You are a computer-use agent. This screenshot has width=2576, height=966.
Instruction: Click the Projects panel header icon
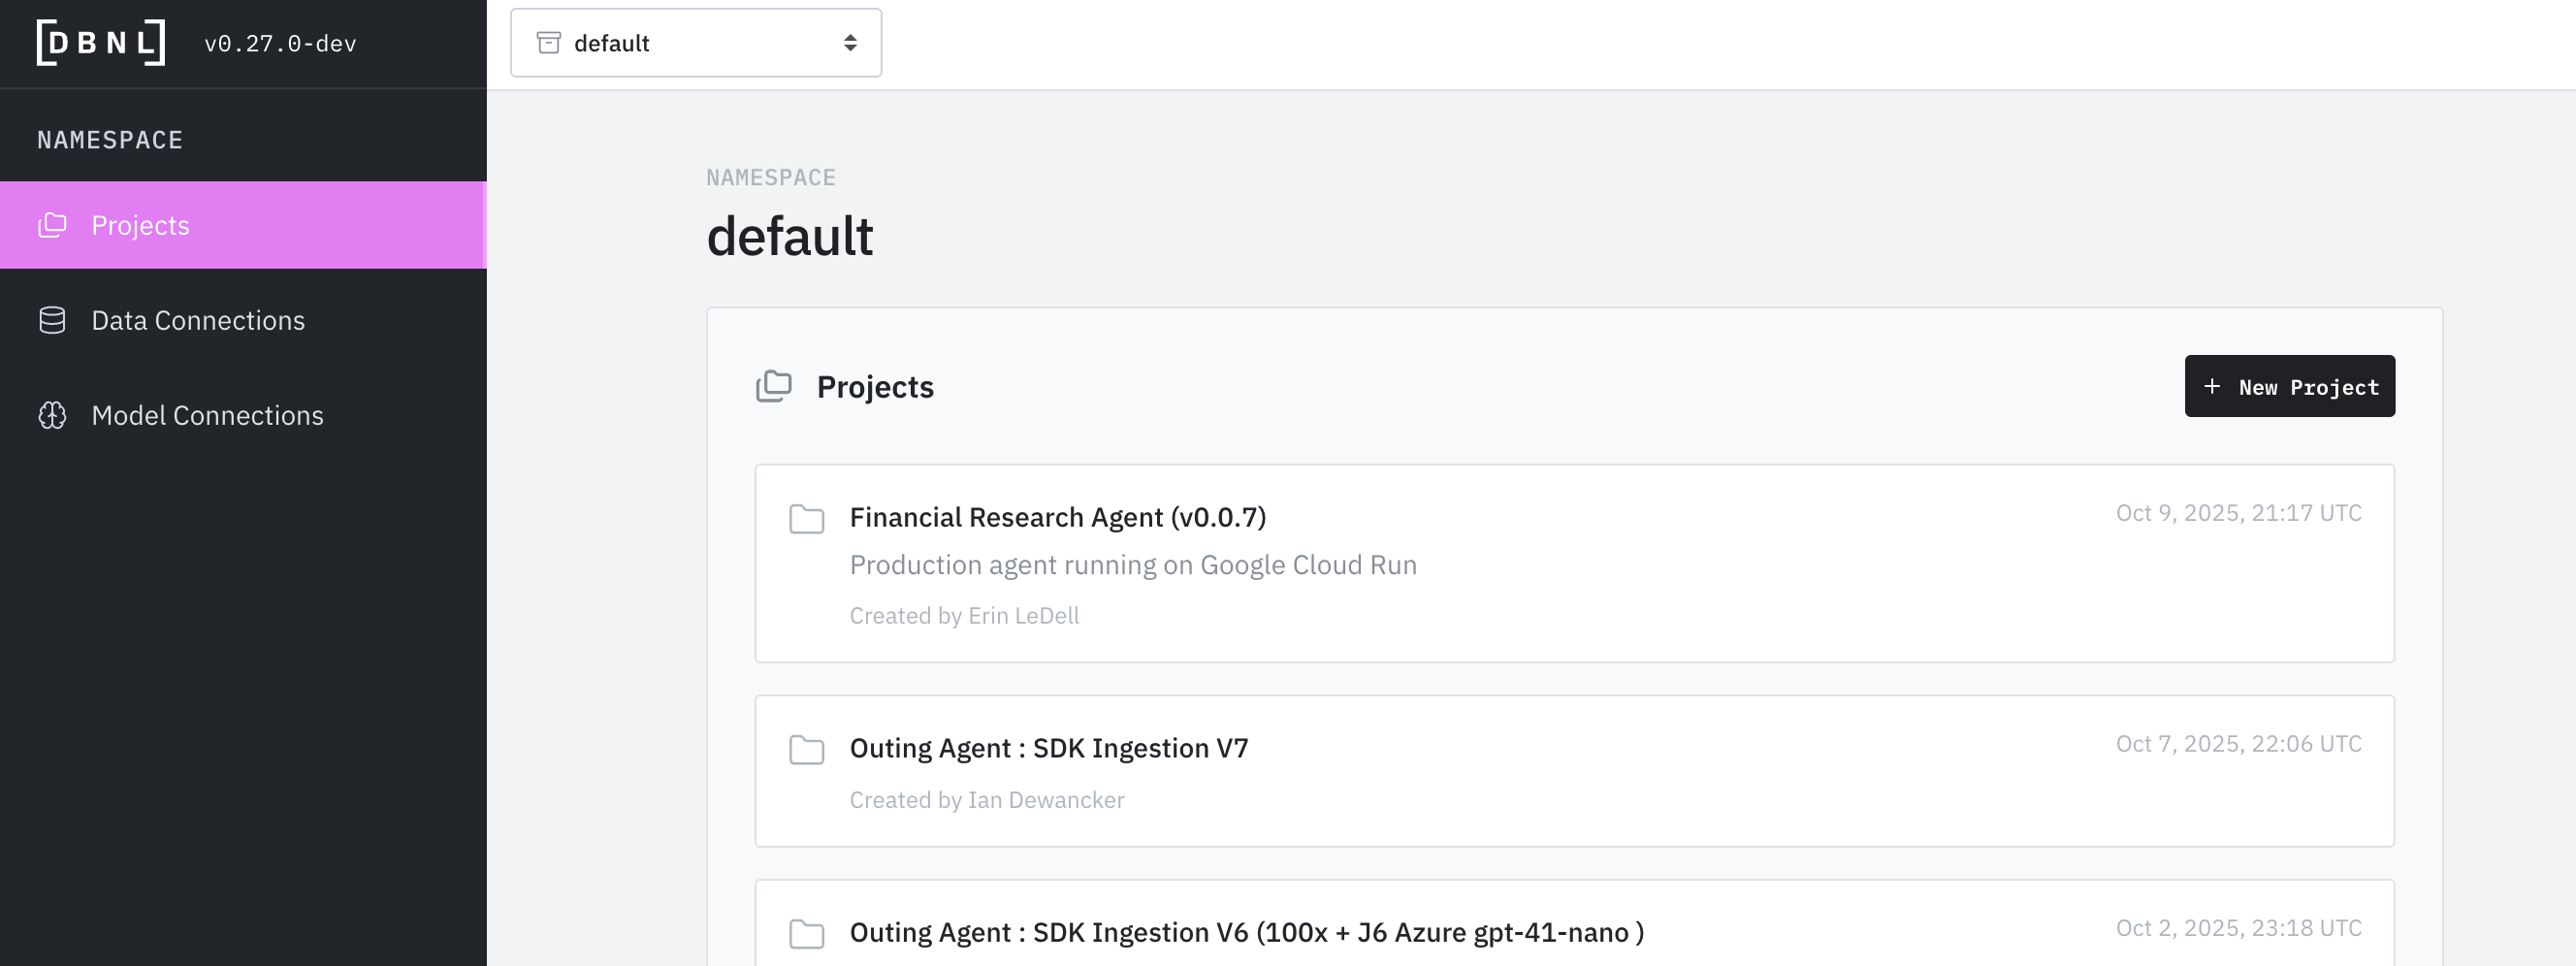pos(773,386)
